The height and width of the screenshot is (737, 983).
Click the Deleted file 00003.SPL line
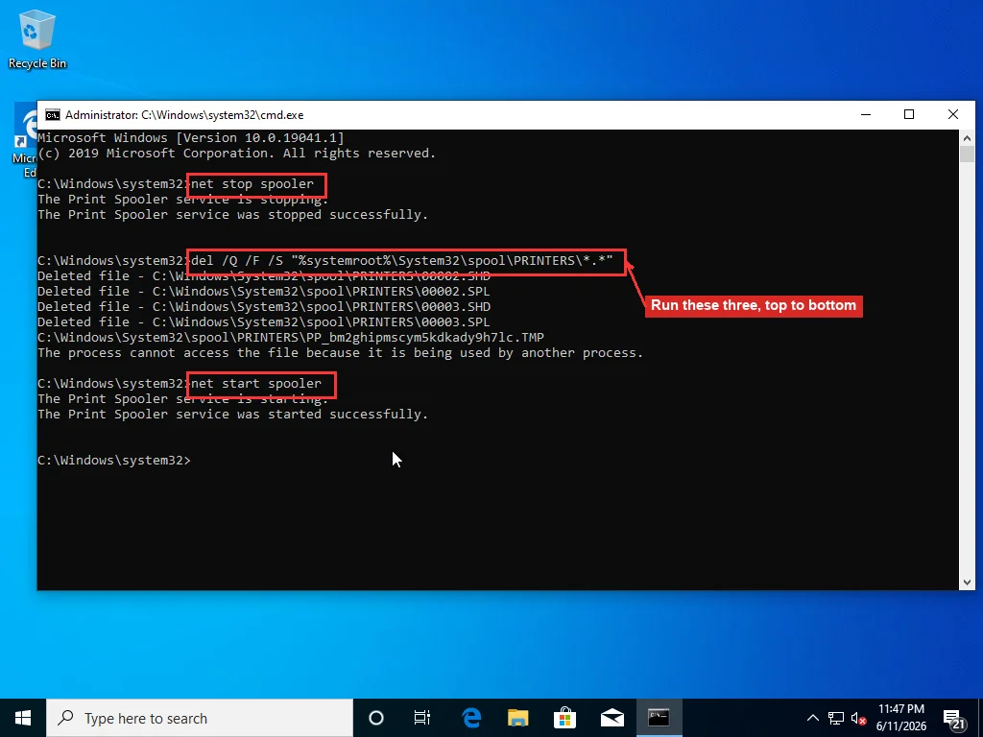(x=264, y=321)
